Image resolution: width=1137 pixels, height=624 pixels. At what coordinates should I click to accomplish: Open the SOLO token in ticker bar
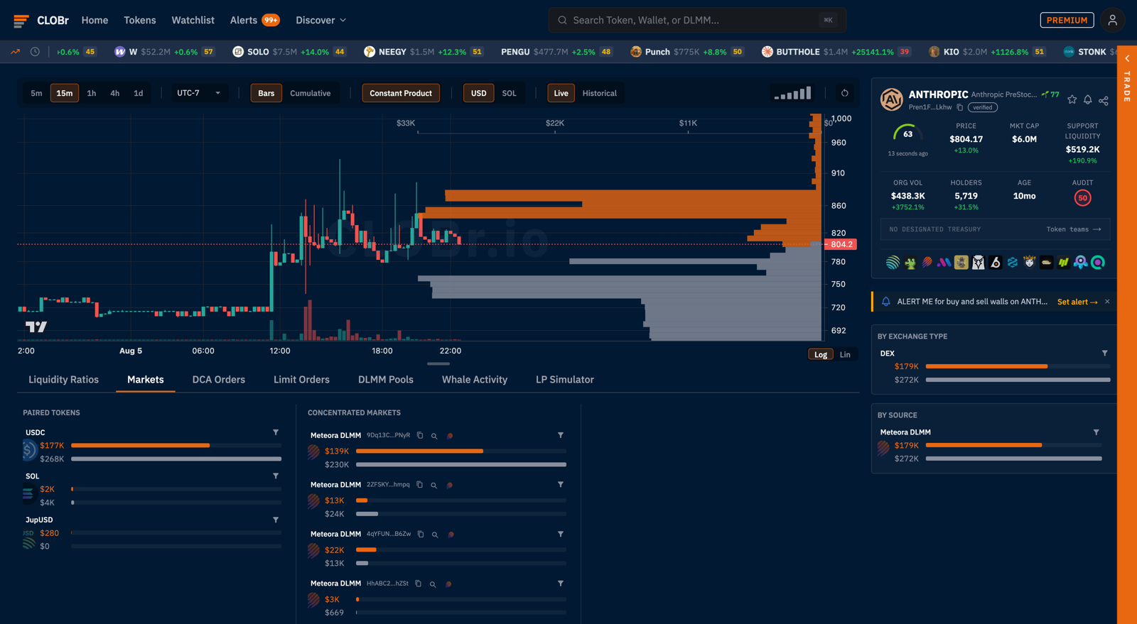coord(289,52)
